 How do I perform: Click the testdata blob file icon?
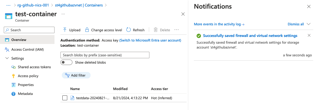tap(72, 98)
